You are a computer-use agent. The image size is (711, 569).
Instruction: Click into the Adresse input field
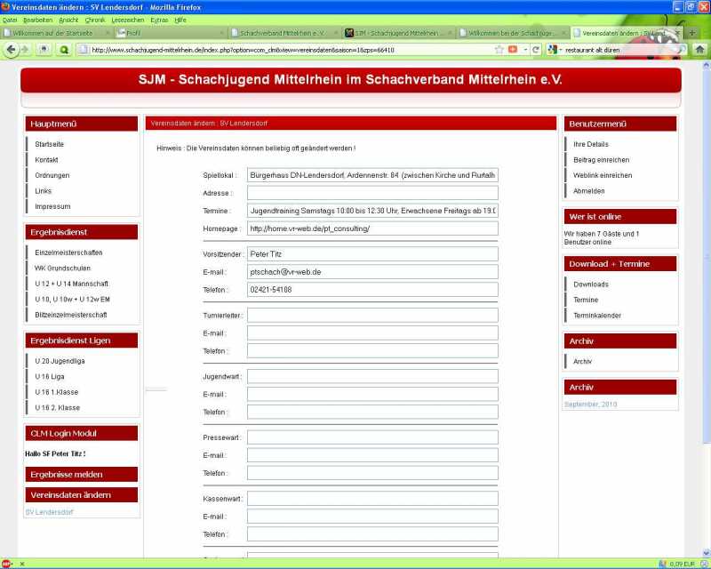click(372, 193)
